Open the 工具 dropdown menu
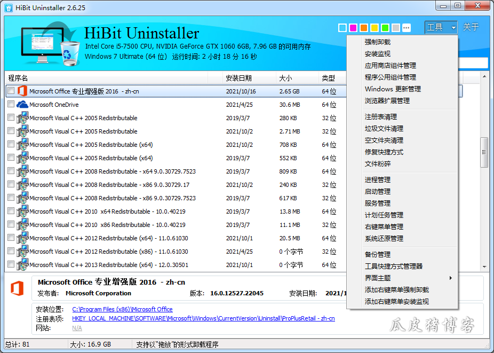 point(441,27)
